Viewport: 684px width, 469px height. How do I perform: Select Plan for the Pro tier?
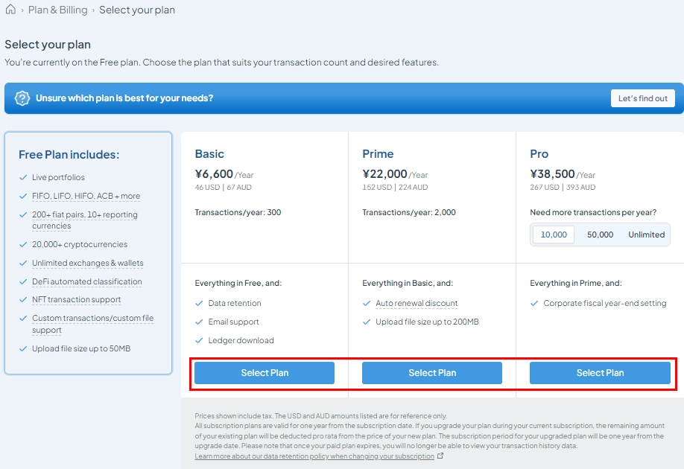tap(600, 373)
